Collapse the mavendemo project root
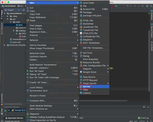The height and width of the screenshot is (122, 153). point(5,13)
